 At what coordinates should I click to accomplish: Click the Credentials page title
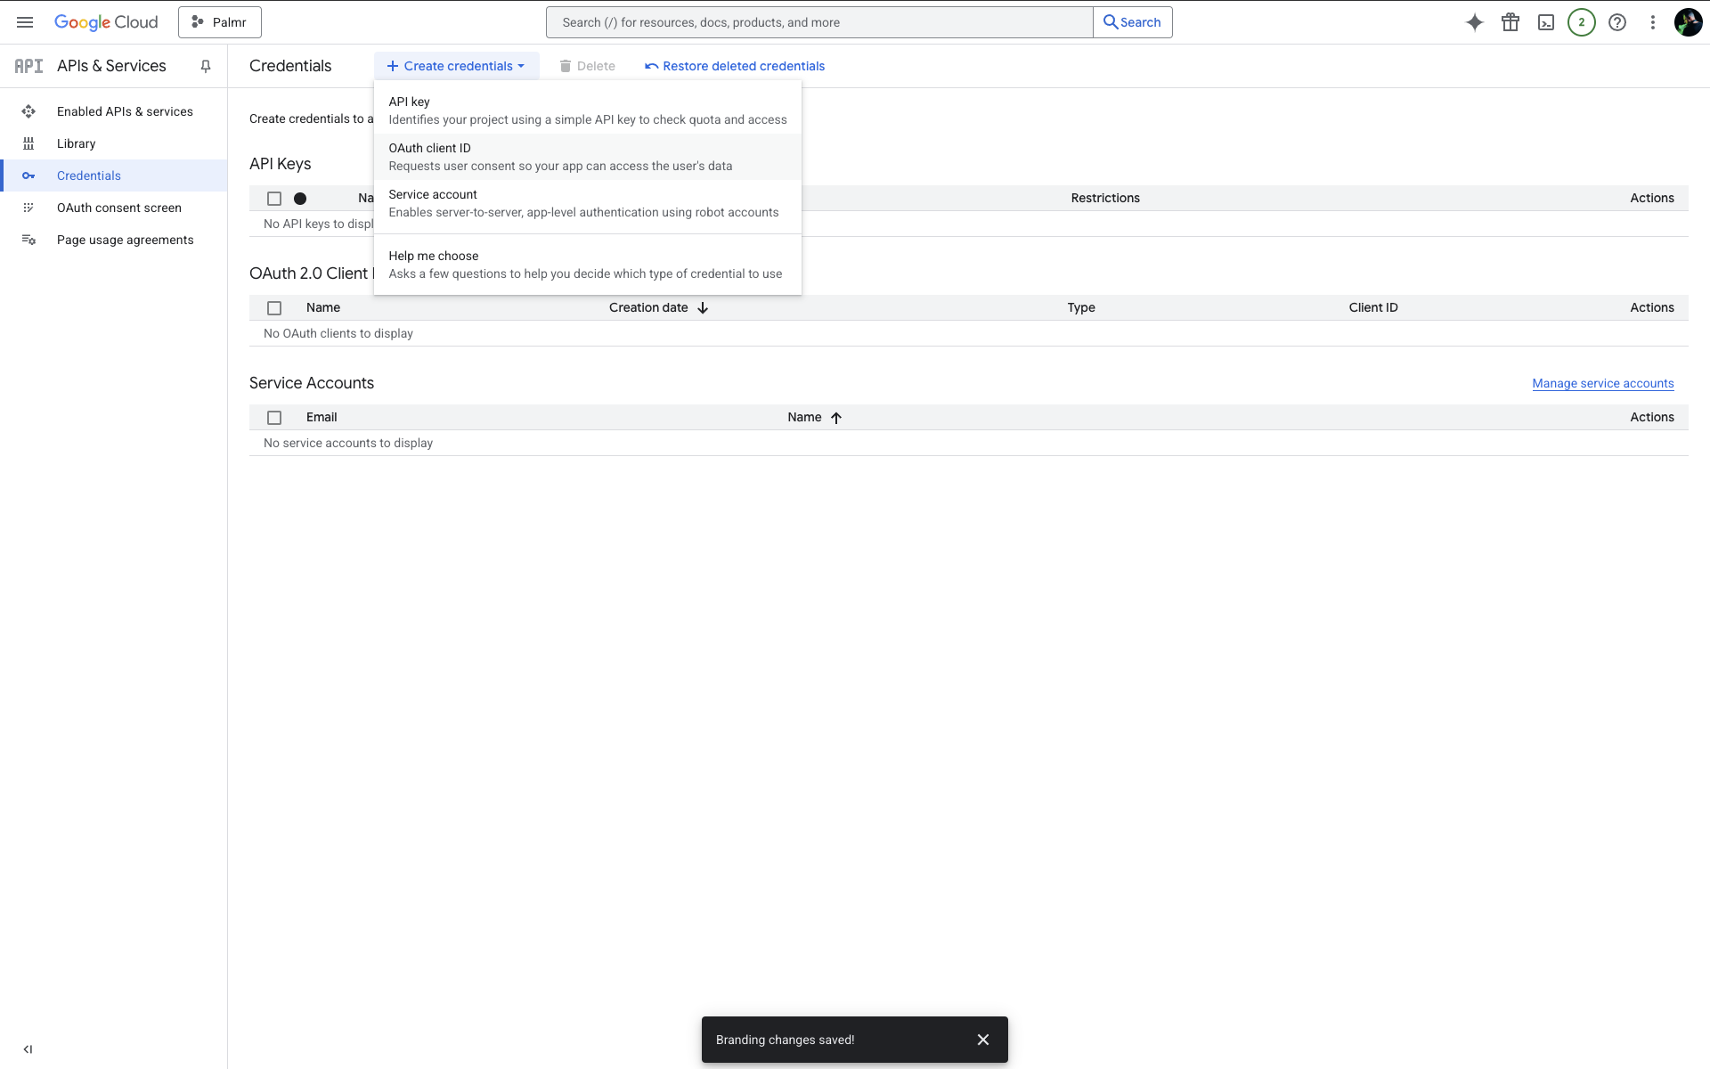290,66
